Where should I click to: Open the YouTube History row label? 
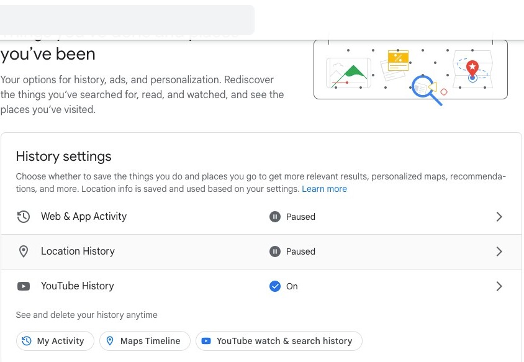click(x=78, y=286)
